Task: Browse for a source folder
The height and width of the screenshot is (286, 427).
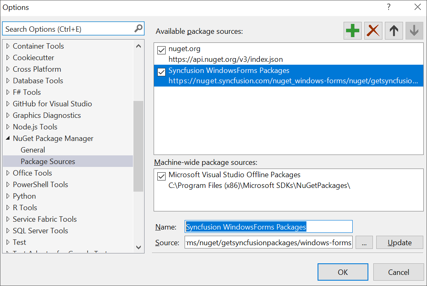Action: 364,242
